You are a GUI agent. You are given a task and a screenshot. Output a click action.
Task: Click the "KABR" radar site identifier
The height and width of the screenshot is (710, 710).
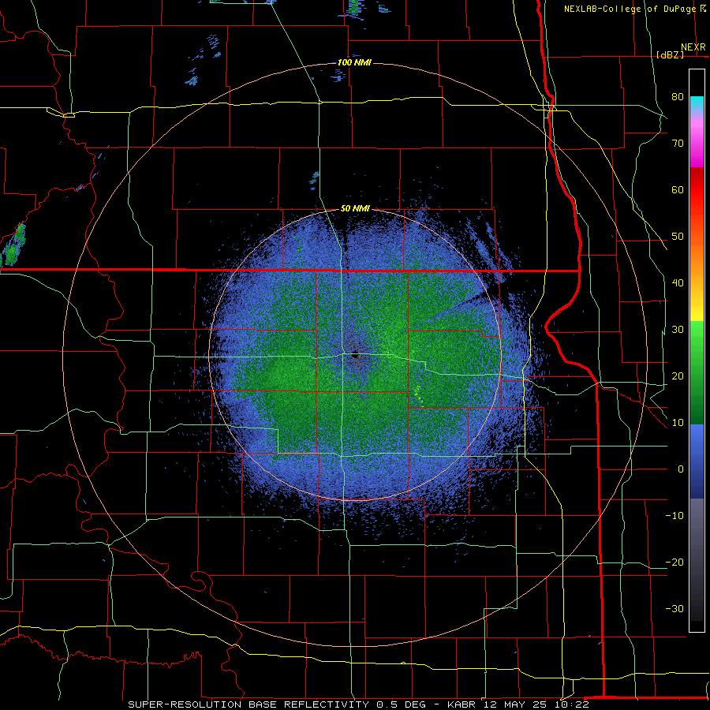pos(462,704)
